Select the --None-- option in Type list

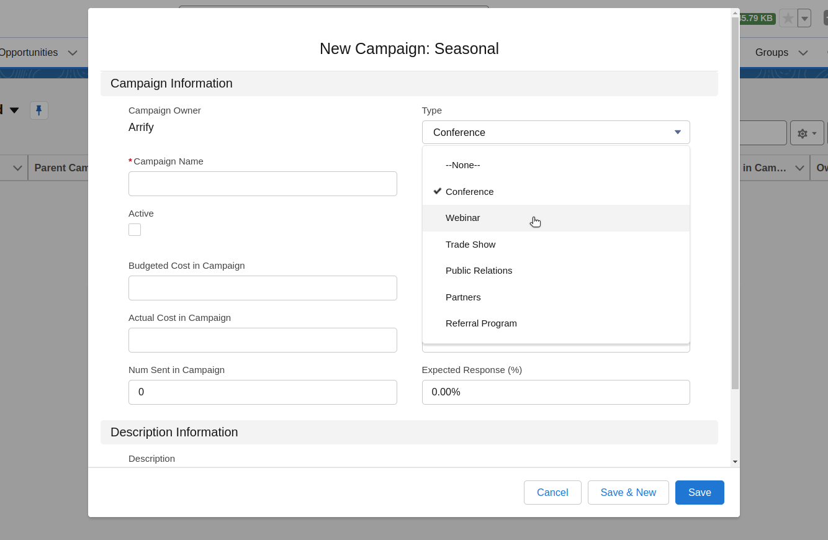pos(556,165)
